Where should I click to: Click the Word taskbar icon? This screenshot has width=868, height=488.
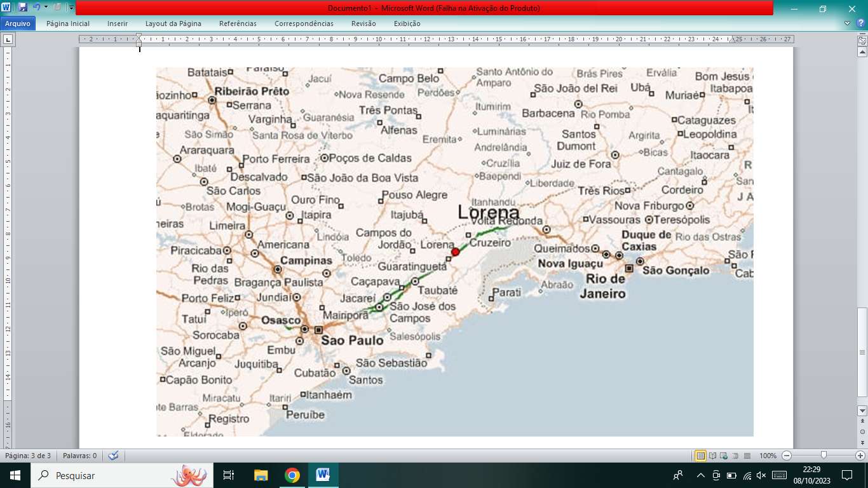tap(323, 475)
